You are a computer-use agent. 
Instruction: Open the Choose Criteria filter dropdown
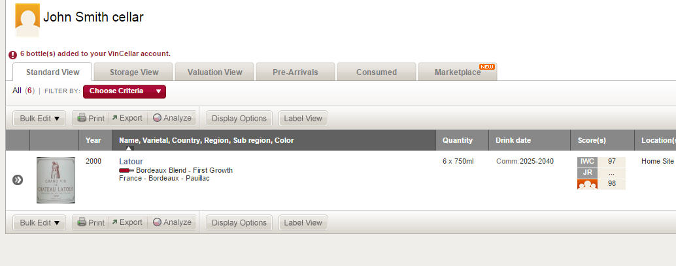pos(124,91)
